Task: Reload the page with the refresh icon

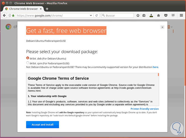Action: click(x=97, y=16)
